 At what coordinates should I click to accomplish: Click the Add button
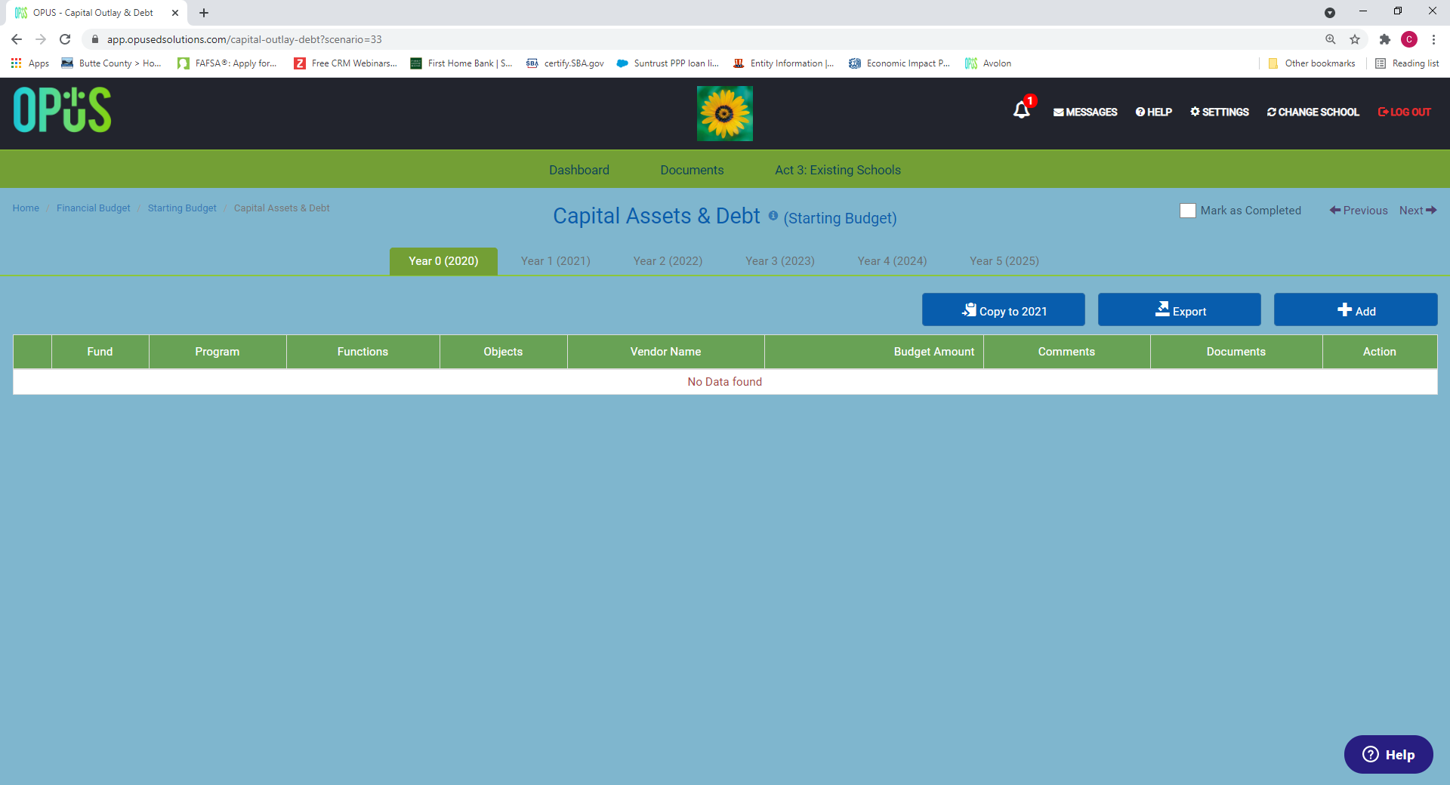coord(1356,309)
